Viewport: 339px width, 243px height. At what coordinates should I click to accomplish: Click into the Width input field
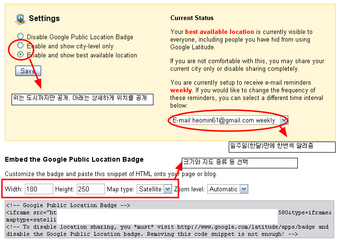(x=39, y=189)
